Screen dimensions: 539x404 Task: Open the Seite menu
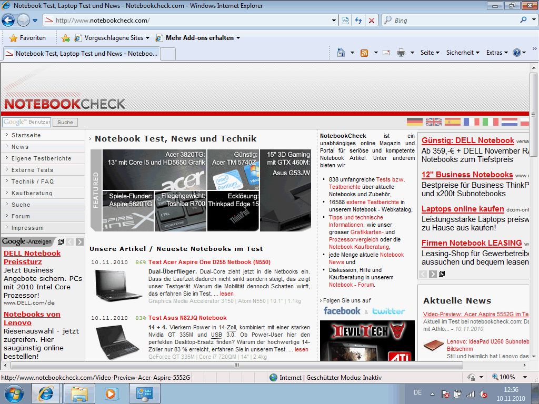[430, 53]
